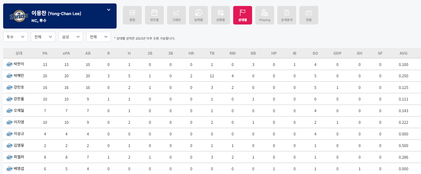Open player 이지영's page
Viewport: 421px width, 174px height.
[19, 122]
